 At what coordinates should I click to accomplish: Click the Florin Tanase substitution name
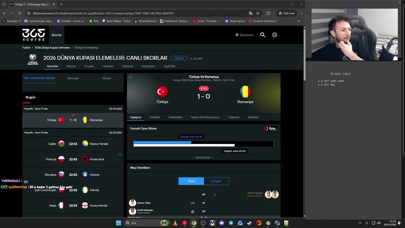pyautogui.click(x=255, y=193)
